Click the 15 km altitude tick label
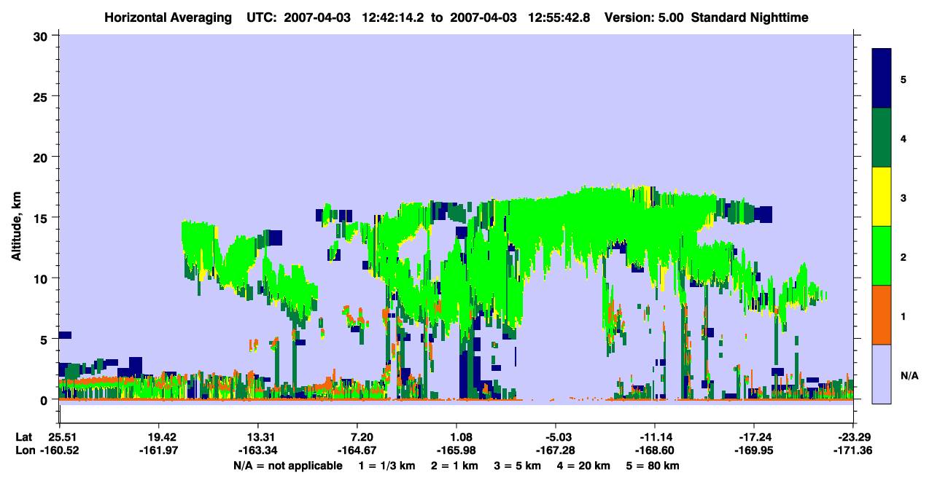The image size is (948, 486). (42, 218)
